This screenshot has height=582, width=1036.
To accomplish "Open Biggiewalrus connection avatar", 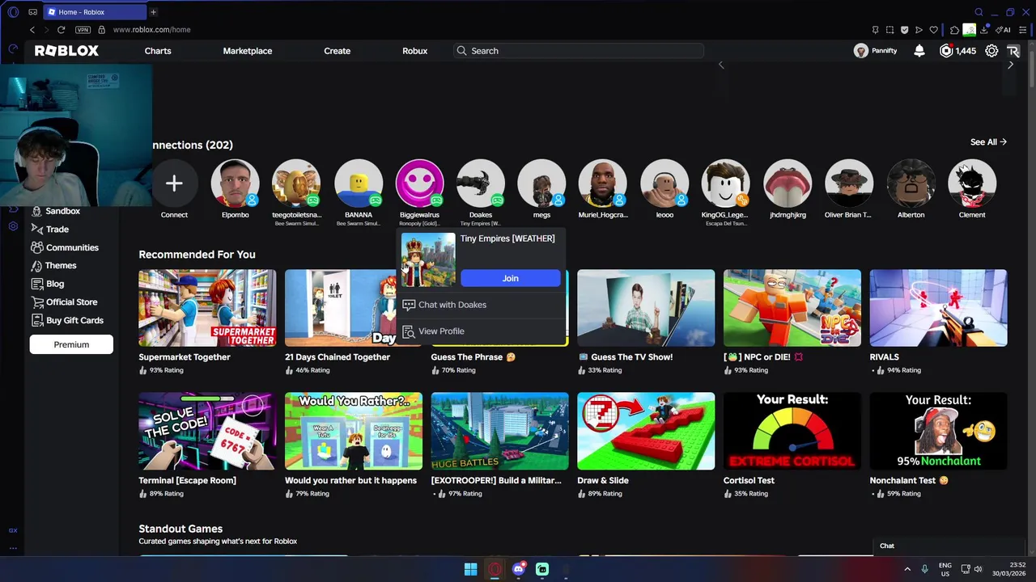I will [419, 183].
